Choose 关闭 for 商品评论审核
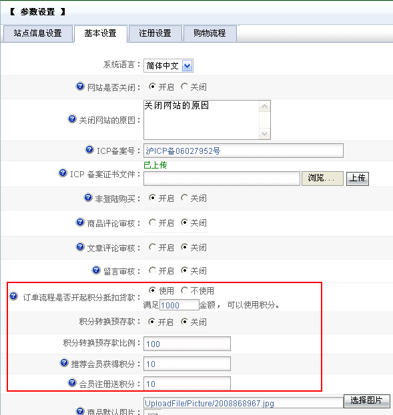The height and width of the screenshot is (415, 393). (184, 222)
